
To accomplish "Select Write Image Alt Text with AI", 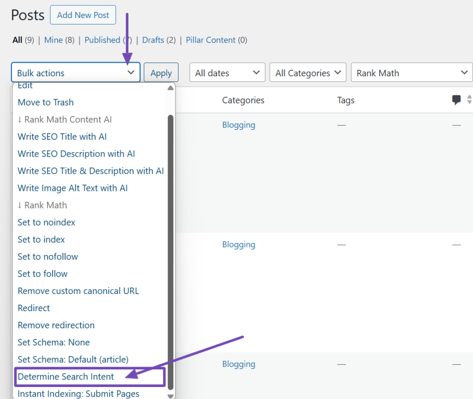I will tap(73, 188).
